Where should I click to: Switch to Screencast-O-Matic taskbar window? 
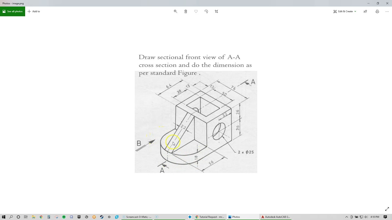137,217
